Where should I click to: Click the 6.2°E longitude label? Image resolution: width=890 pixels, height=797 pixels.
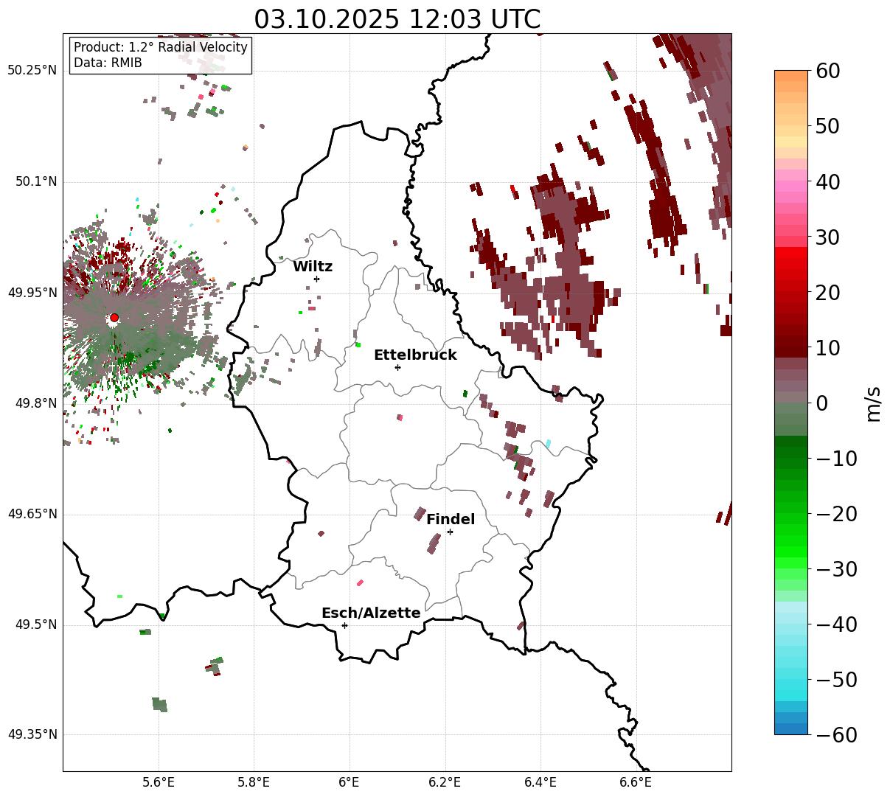tap(445, 782)
